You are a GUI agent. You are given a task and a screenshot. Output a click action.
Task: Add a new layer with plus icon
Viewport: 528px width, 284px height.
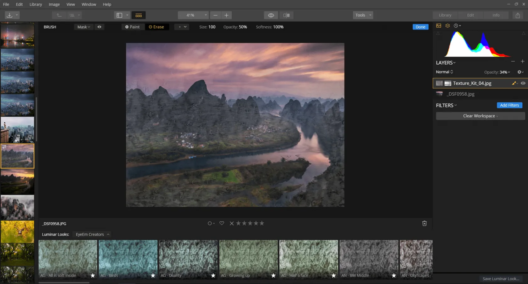tap(522, 62)
